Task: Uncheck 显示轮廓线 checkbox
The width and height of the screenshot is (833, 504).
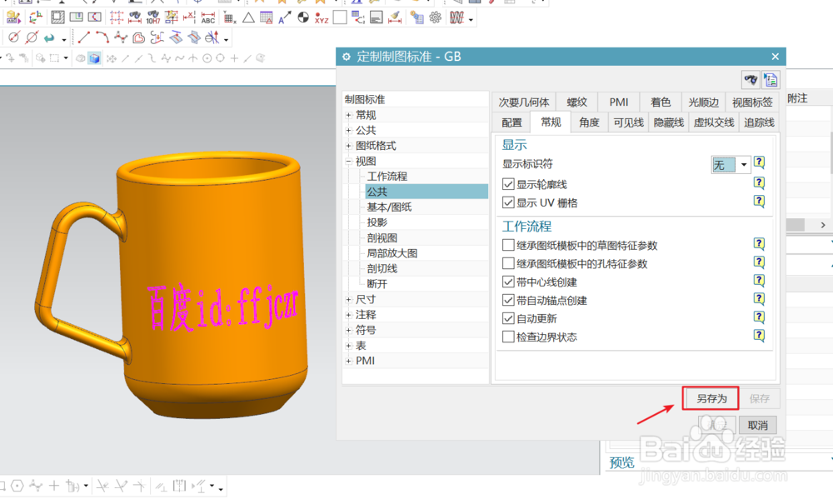Action: pos(508,184)
